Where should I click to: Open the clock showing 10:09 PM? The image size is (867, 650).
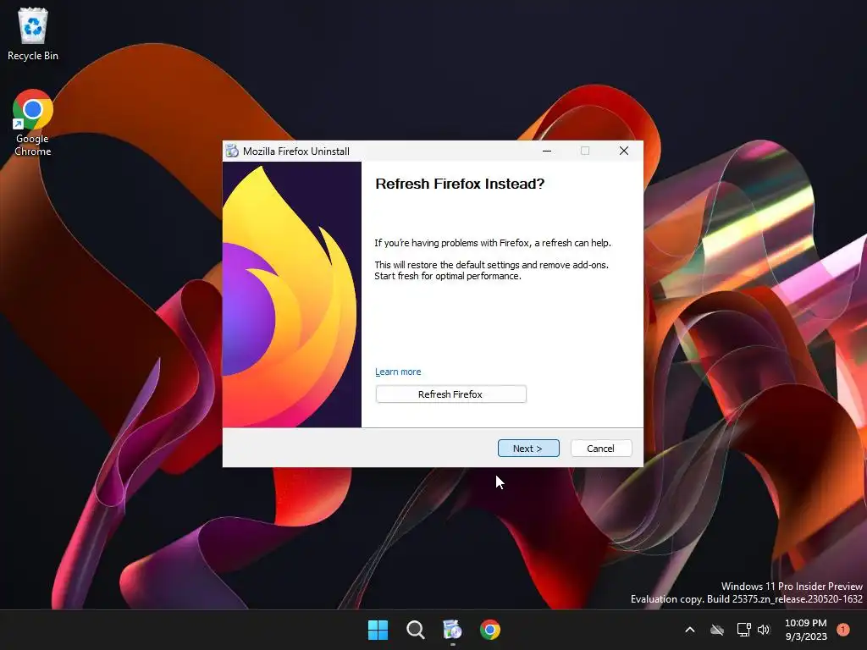tap(806, 630)
